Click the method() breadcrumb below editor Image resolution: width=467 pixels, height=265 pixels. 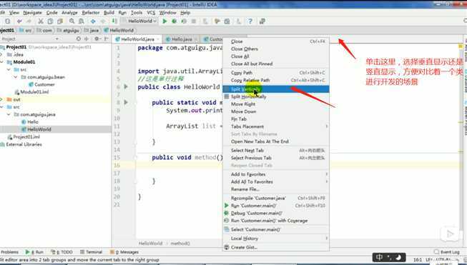(180, 244)
